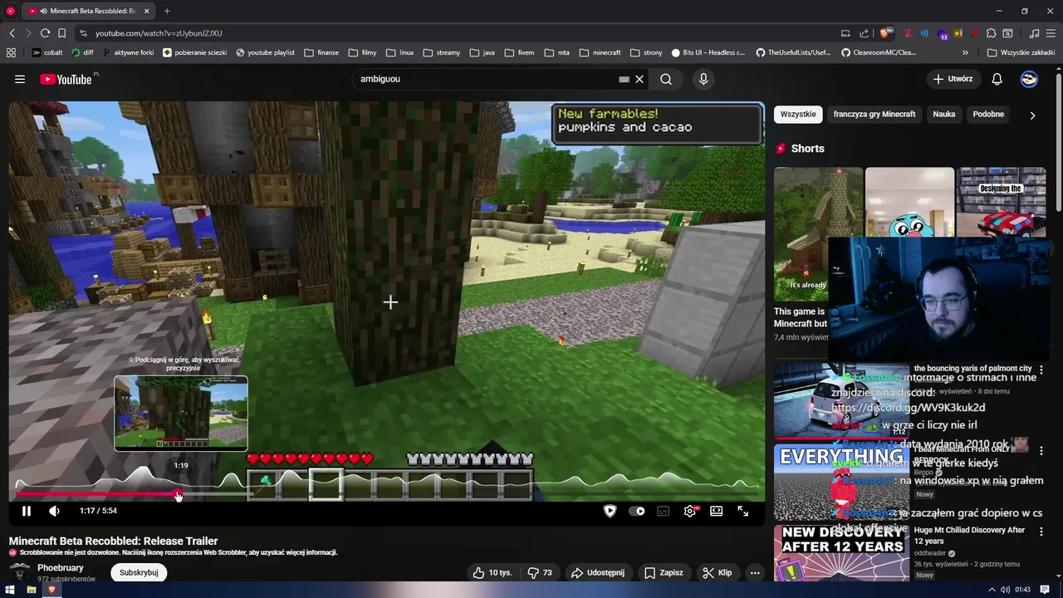This screenshot has width=1063, height=598.
Task: Open the 'minecraft' bookmarks folder
Action: pyautogui.click(x=600, y=52)
